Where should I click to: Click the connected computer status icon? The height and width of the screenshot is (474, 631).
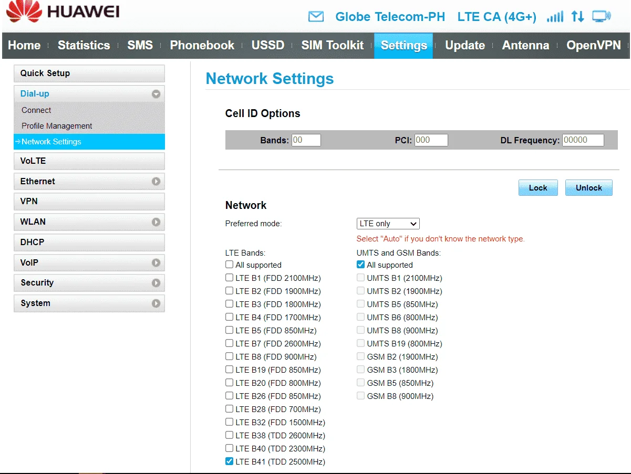pos(601,17)
